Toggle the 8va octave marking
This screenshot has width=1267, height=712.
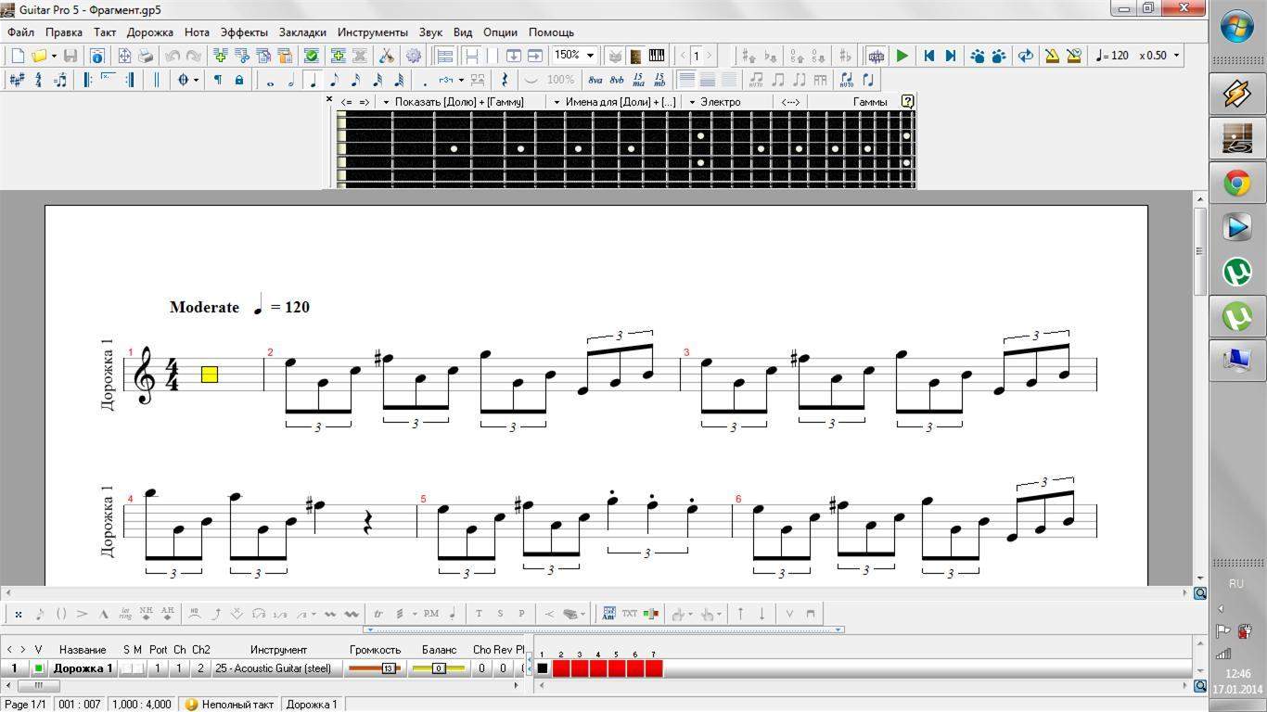coord(595,81)
